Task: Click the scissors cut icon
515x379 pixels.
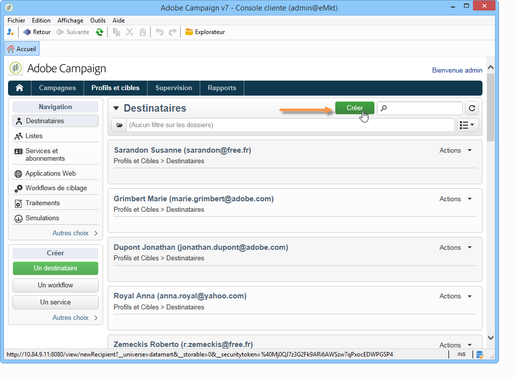Action: [x=130, y=32]
